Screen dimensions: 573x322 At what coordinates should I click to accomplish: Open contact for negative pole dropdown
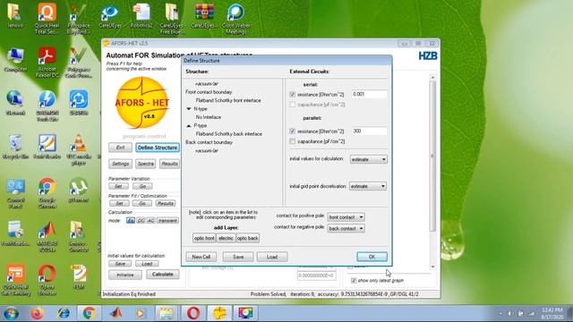coord(346,229)
